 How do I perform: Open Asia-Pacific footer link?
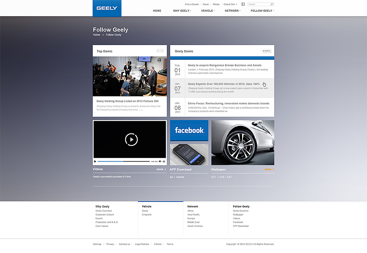tap(193, 215)
